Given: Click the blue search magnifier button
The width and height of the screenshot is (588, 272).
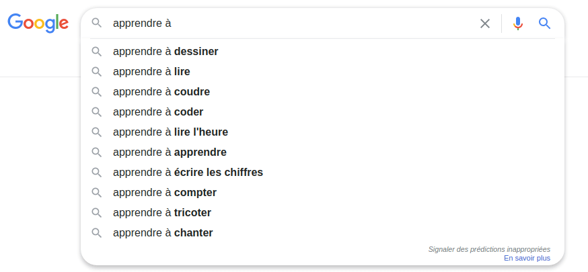Looking at the screenshot, I should pos(545,24).
